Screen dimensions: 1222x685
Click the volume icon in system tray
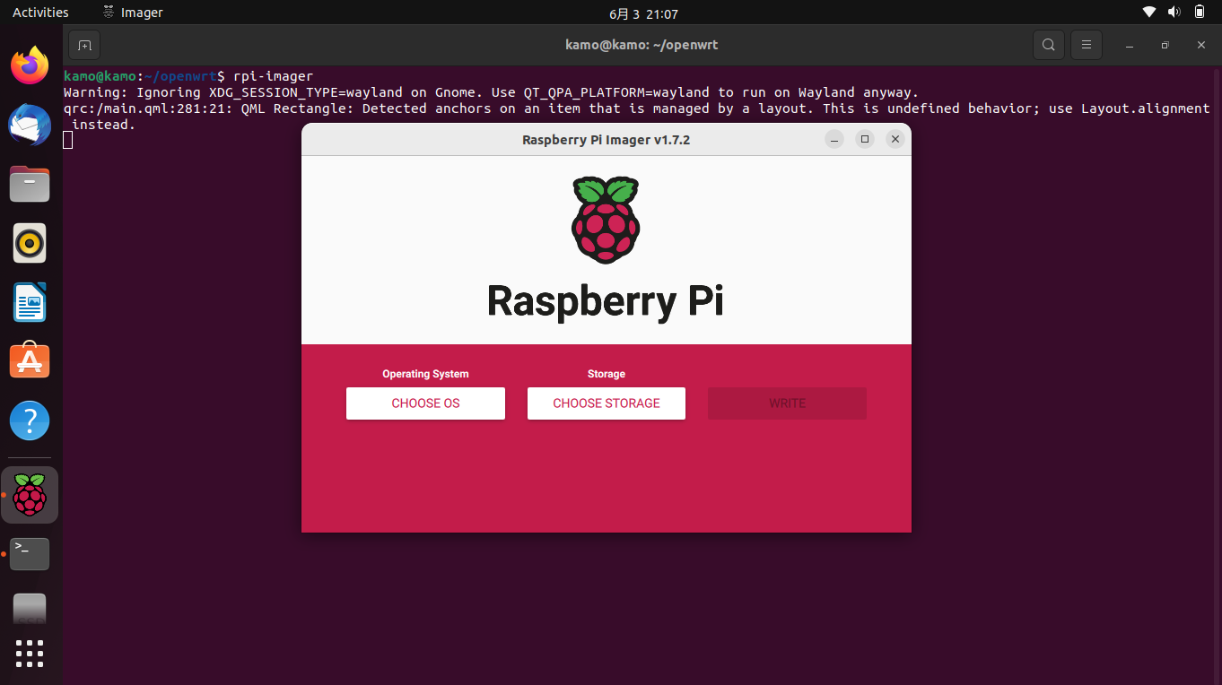[x=1174, y=13]
